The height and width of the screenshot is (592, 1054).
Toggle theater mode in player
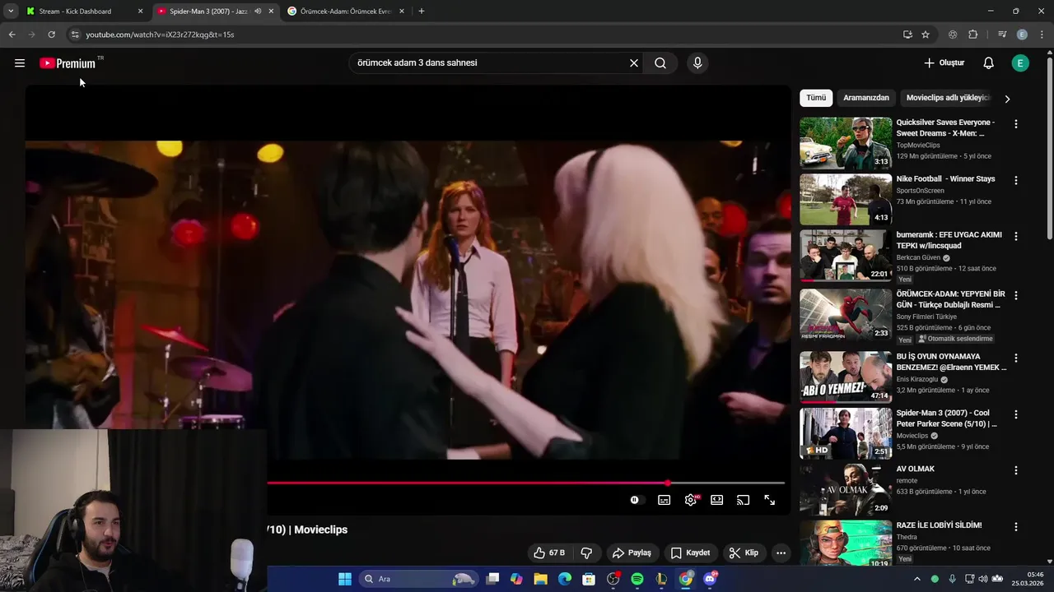(x=717, y=500)
